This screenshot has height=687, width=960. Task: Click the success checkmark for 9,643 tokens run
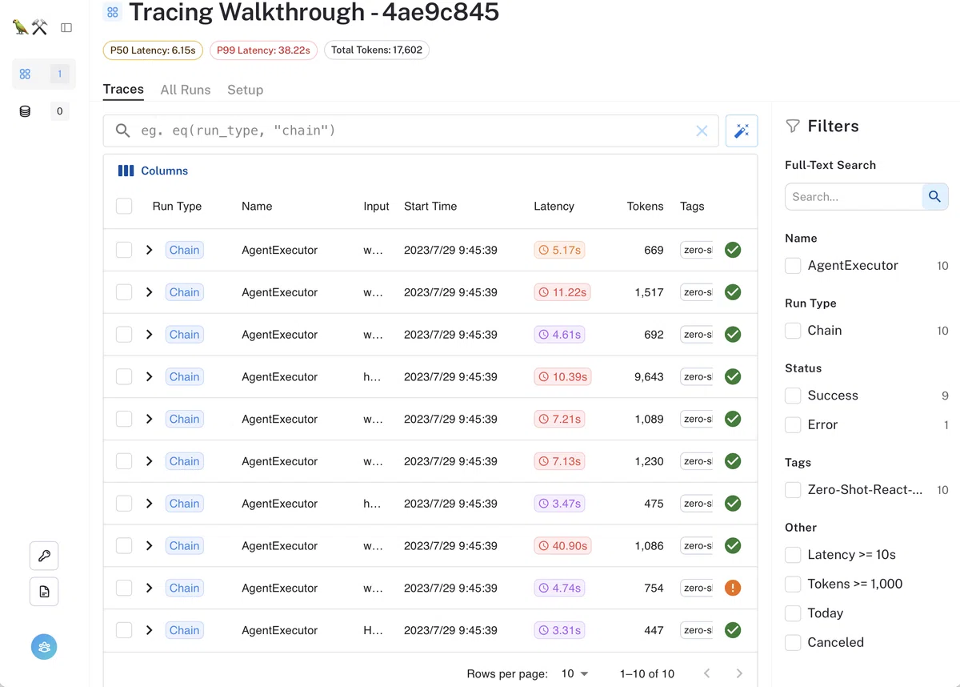pos(733,376)
